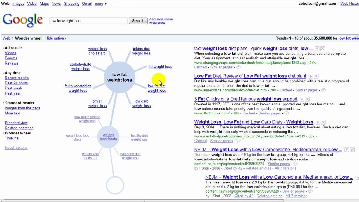The width and height of the screenshot is (359, 202).
Task: Open comment bubble for content.nejm.org/full result
Action: (x=295, y=164)
